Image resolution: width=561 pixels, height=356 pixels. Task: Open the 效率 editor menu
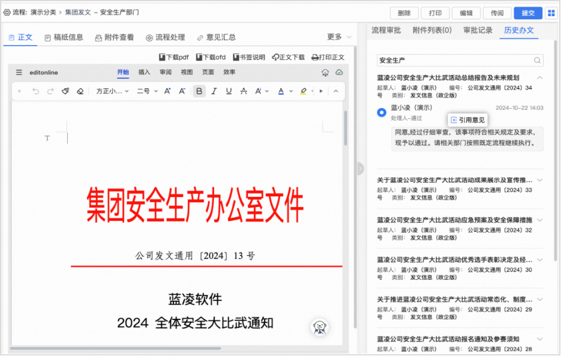229,73
